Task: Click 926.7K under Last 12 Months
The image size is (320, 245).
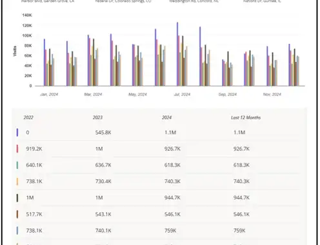Action: point(241,149)
